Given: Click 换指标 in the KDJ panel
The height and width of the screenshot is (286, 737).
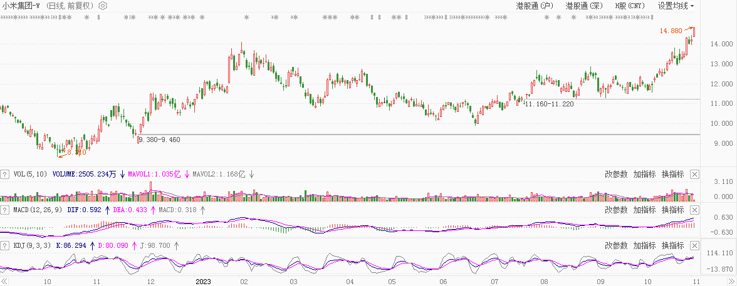Looking at the screenshot, I should (672, 246).
